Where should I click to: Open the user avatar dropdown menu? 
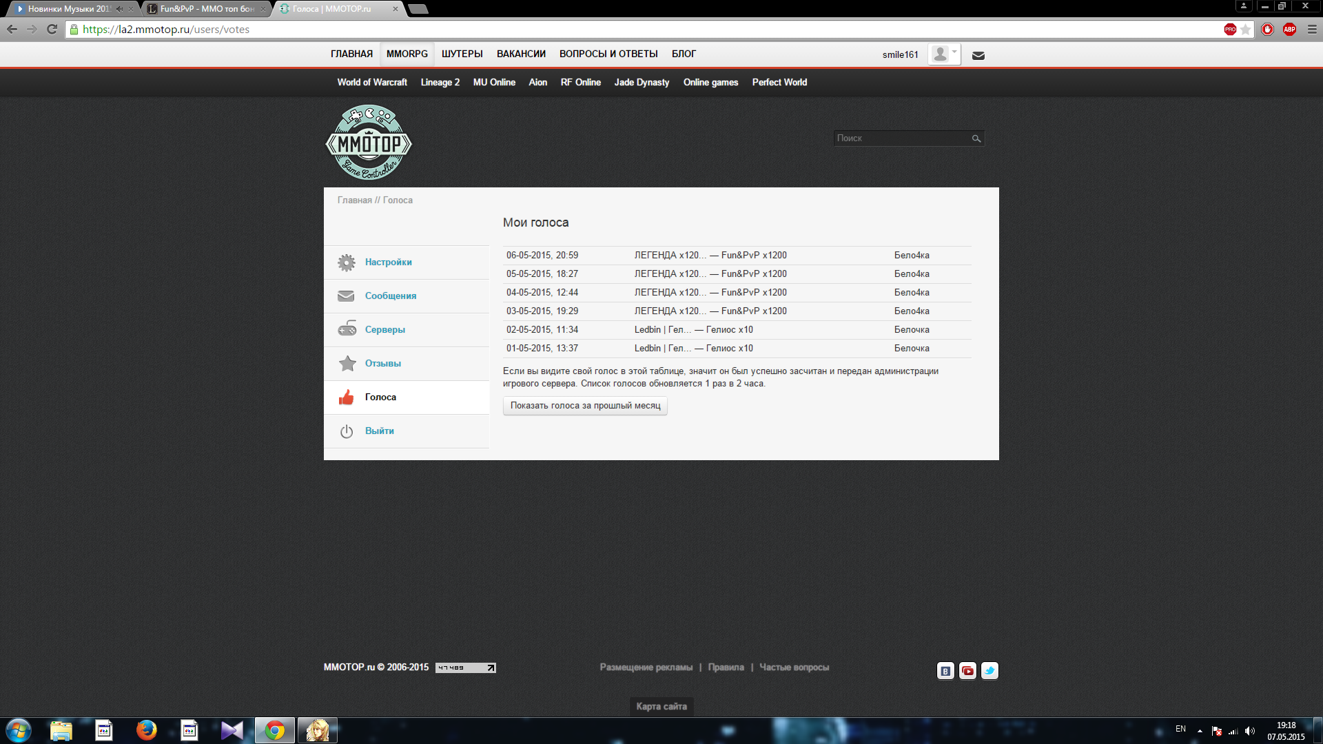943,54
